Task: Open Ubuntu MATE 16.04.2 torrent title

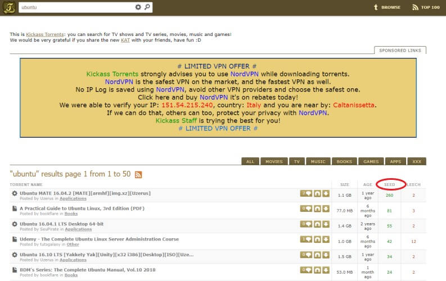Action: (x=85, y=193)
